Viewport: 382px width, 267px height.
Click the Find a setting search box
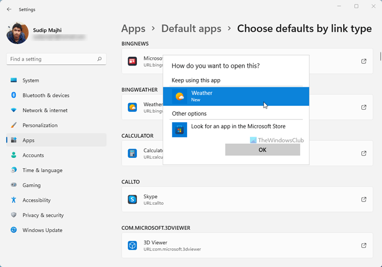point(52,59)
